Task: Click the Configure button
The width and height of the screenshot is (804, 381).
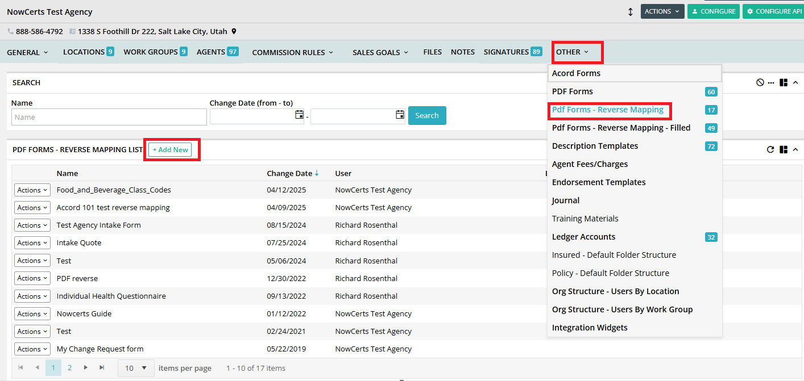Action: (x=714, y=11)
